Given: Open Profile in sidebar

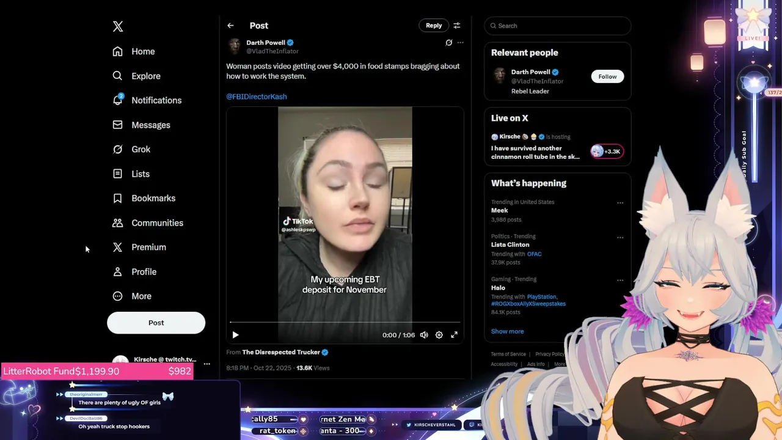Looking at the screenshot, I should tap(134, 271).
